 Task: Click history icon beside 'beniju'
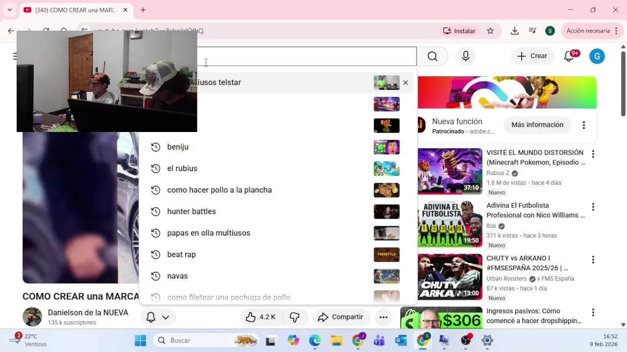tap(156, 147)
